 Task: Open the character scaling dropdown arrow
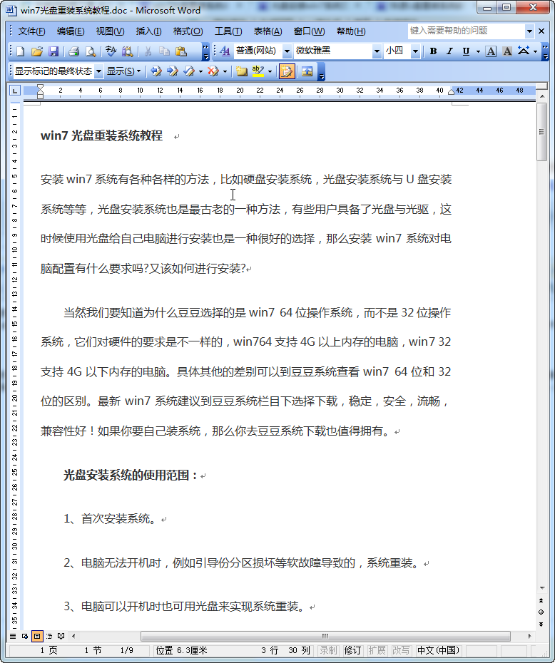coord(535,51)
